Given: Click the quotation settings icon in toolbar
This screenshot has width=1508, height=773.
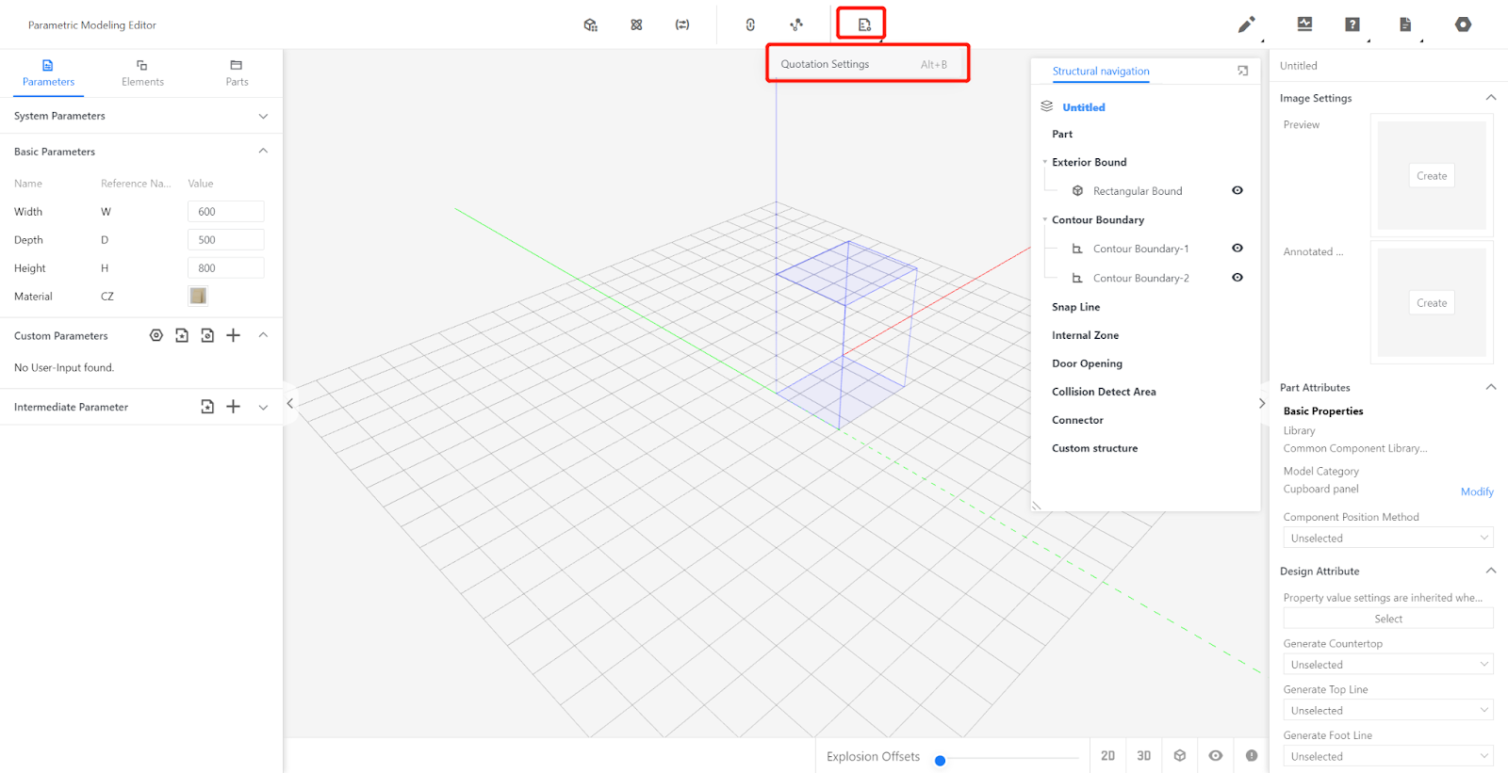Looking at the screenshot, I should (863, 24).
